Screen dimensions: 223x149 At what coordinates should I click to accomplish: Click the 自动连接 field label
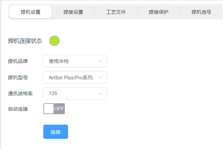coord(18,109)
